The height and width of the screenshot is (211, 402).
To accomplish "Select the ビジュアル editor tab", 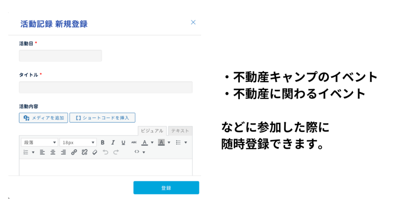I will coord(152,131).
